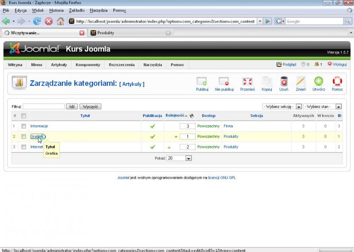Check the Informacje category checkbox
Viewport: 354px width, 252px height.
23,126
